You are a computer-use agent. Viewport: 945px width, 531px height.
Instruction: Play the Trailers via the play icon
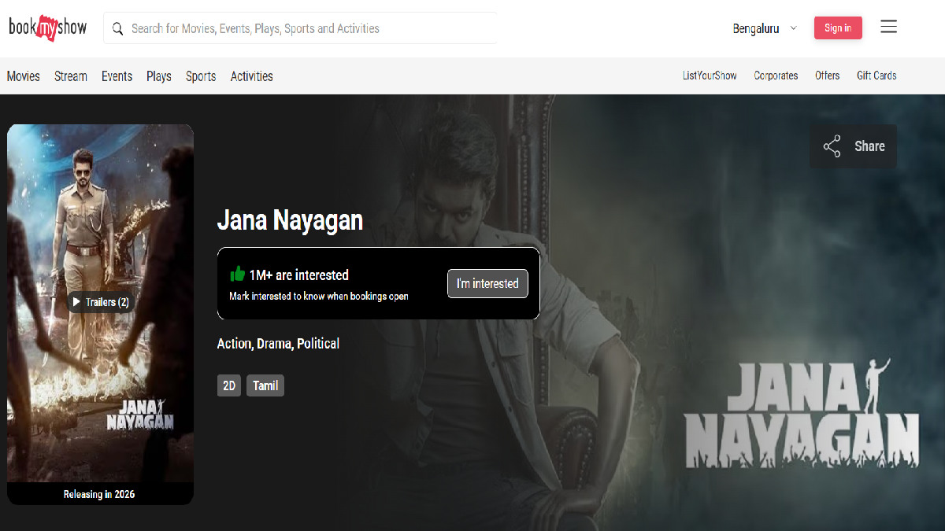click(x=76, y=301)
